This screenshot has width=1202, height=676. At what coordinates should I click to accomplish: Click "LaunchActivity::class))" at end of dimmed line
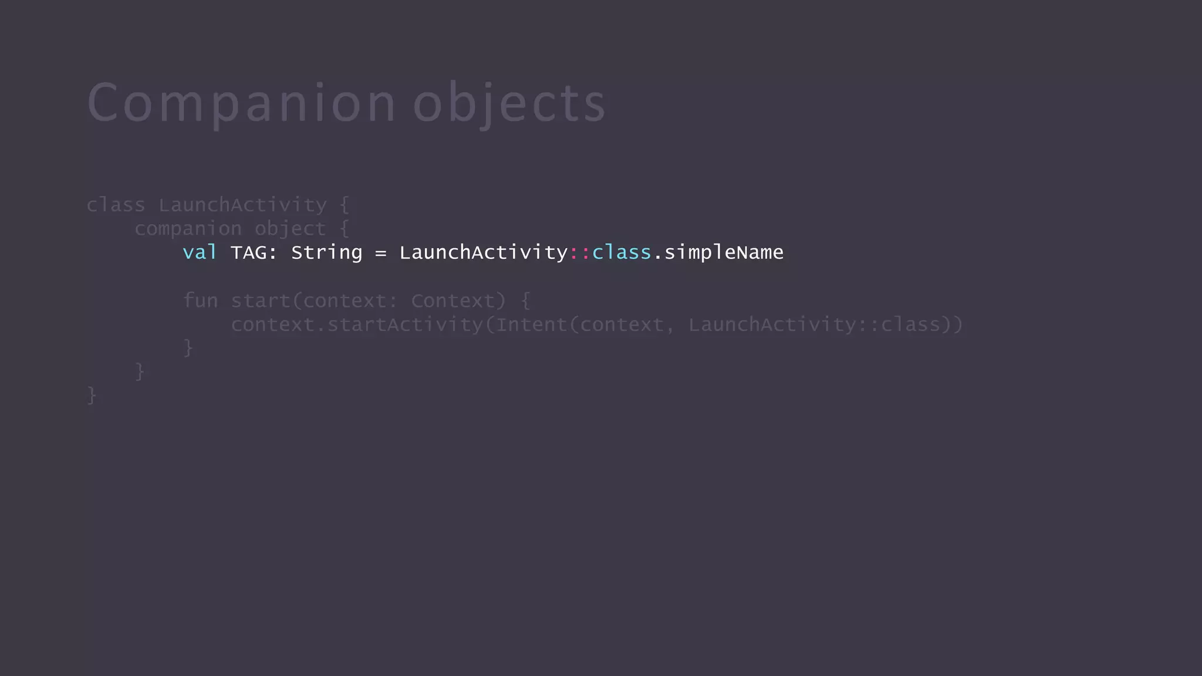coord(825,325)
